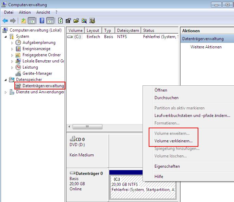Click the Up one level folder icon
Image resolution: width=234 pixels, height=202 pixels.
(23, 21)
